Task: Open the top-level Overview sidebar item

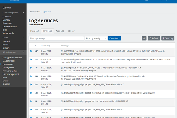Action: [7, 8]
